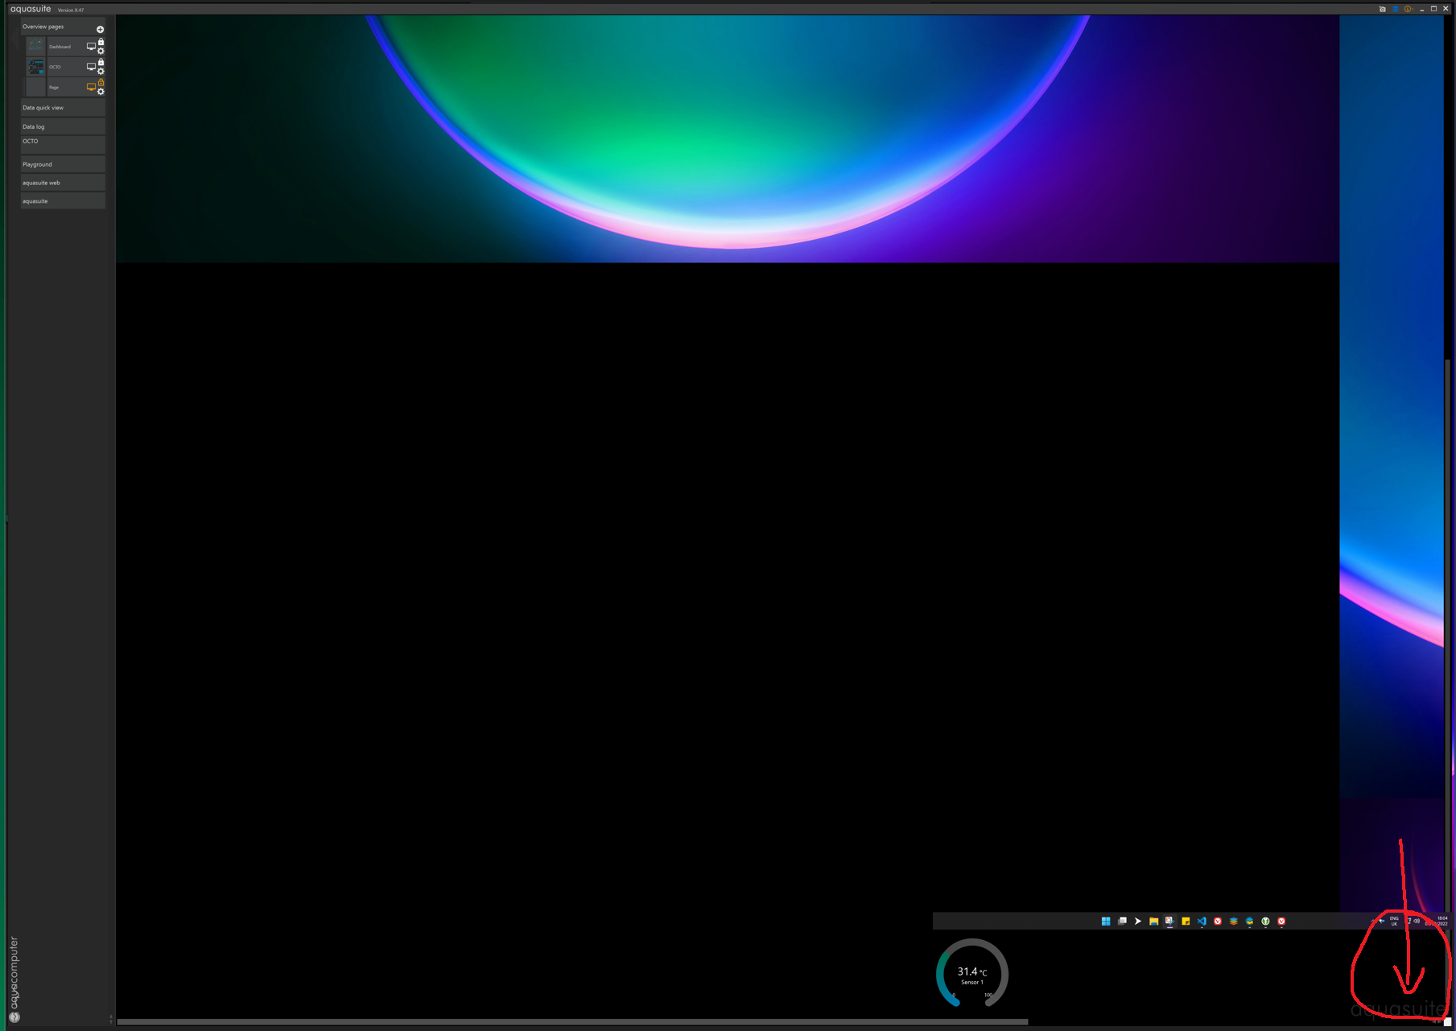1456x1031 pixels.
Task: Add a new overview page
Action: pyautogui.click(x=100, y=30)
